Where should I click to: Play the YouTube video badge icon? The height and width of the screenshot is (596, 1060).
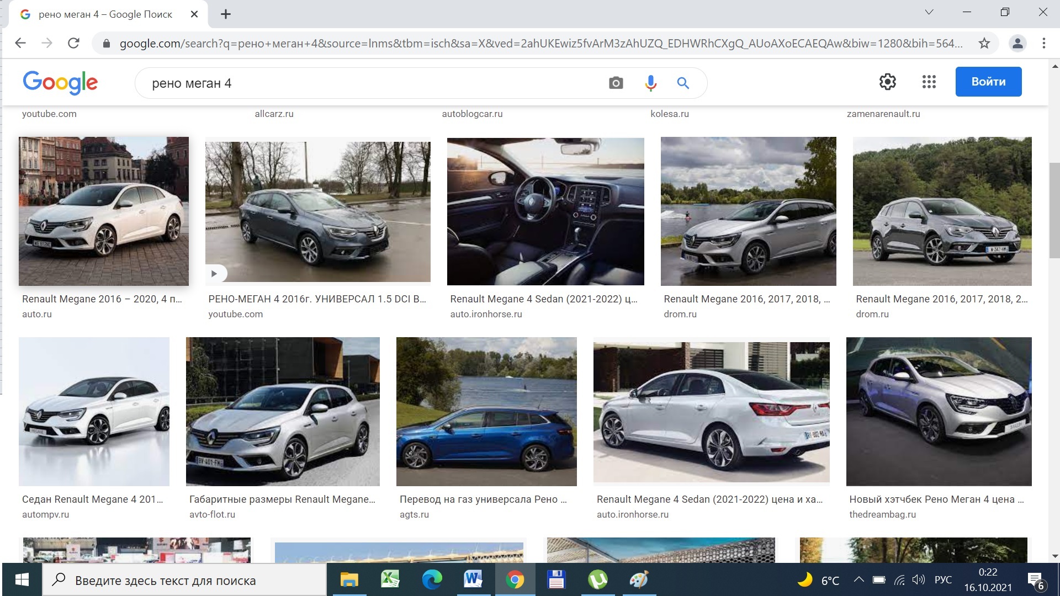(214, 273)
